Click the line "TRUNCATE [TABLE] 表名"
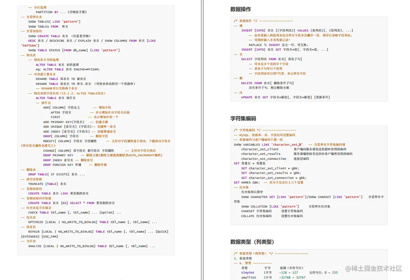410x280 pixels. tap(47, 184)
